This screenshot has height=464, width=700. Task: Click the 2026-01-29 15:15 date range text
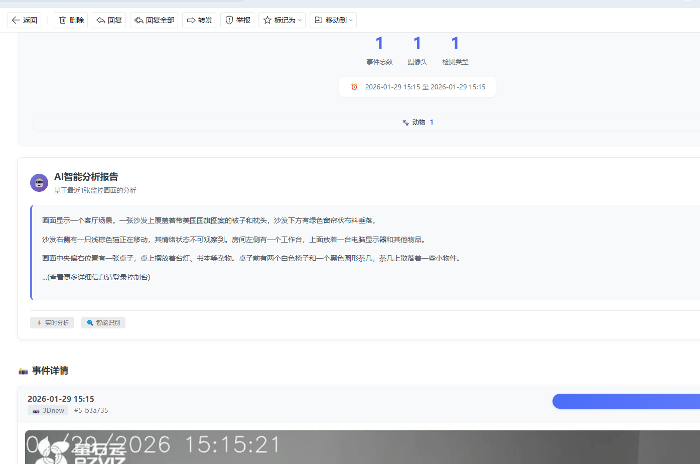pos(426,87)
